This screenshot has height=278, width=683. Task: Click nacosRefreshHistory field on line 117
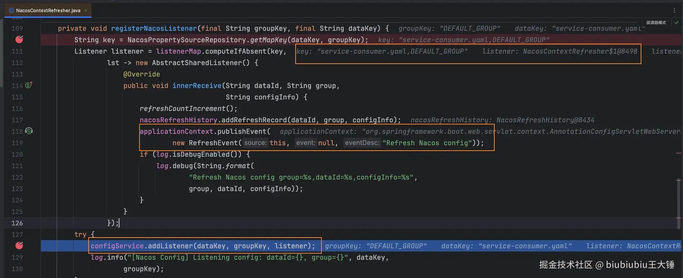pyautogui.click(x=179, y=120)
